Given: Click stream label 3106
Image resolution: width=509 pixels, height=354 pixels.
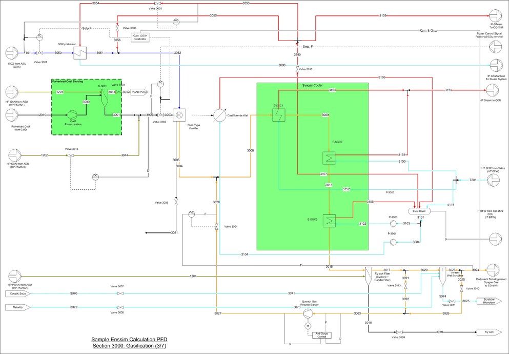Looking at the screenshot, I should coord(382,77).
